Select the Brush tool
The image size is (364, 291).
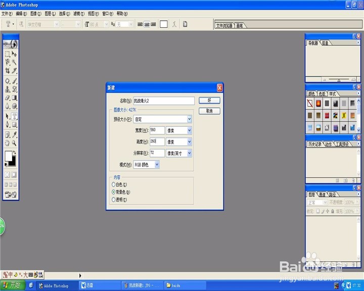coord(14,81)
